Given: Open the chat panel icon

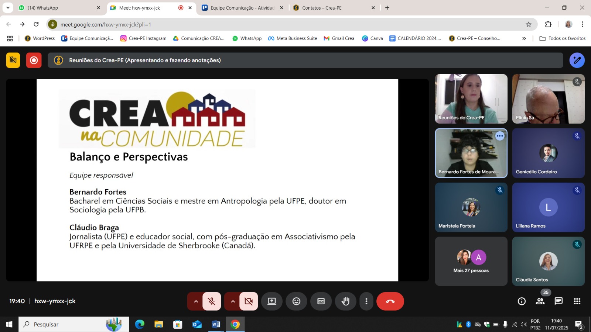Looking at the screenshot, I should 558,301.
